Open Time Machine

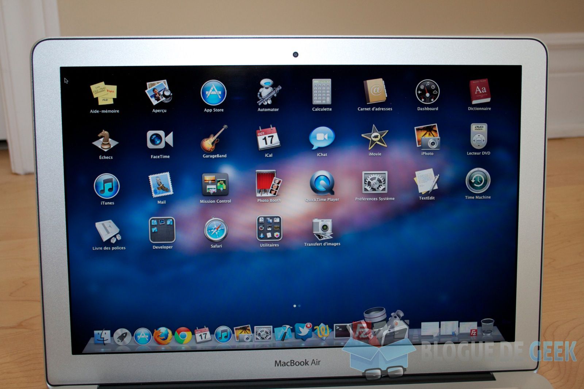(x=478, y=181)
